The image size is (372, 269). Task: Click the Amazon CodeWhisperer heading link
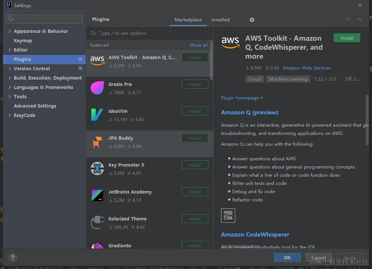click(255, 235)
